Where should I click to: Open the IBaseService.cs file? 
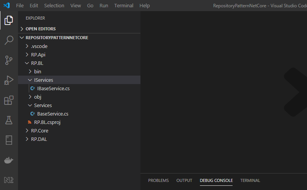(x=53, y=88)
